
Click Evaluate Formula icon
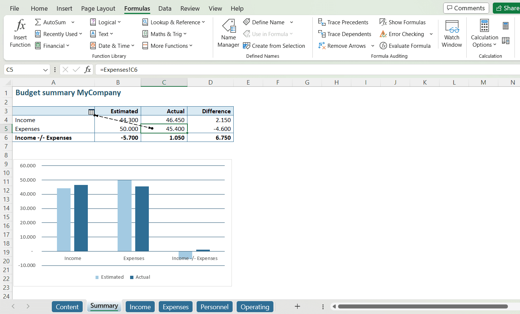click(383, 46)
